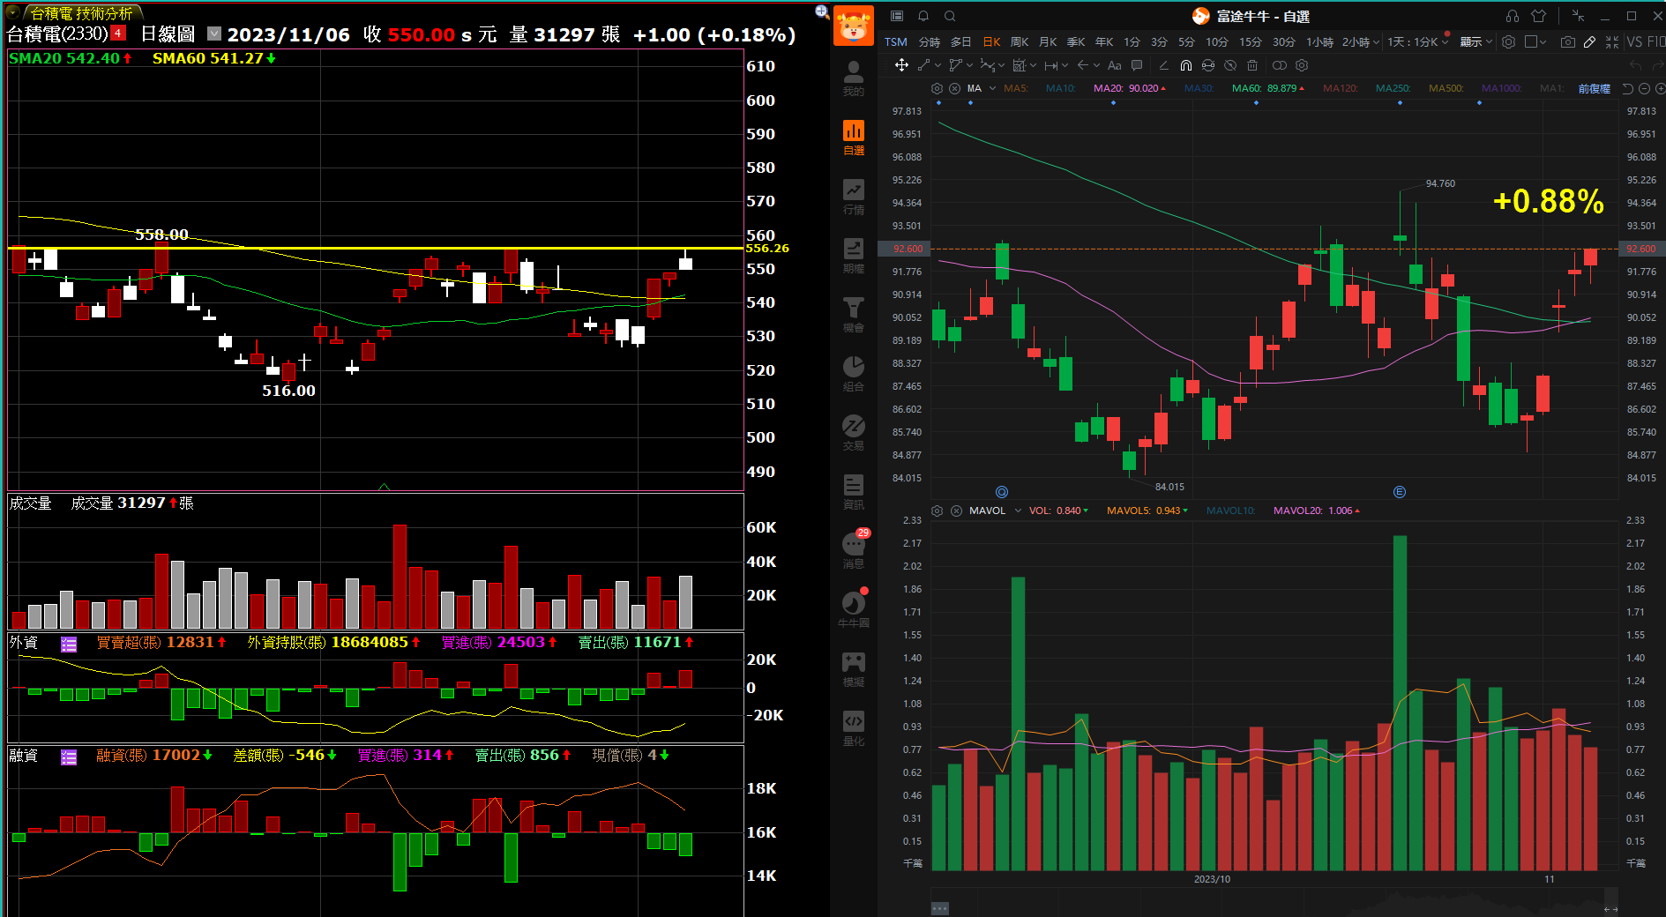The height and width of the screenshot is (917, 1666).
Task: Select the 15分 timeframe tab
Action: pos(1251,42)
